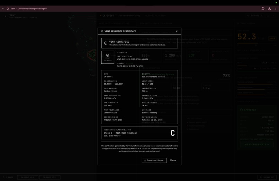Click Carbon Steel pipe material value
The image size is (279, 181).
click(x=110, y=91)
